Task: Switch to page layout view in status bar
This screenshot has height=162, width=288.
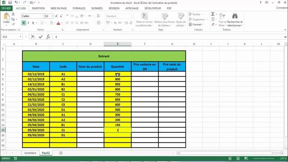Action: tap(238, 158)
